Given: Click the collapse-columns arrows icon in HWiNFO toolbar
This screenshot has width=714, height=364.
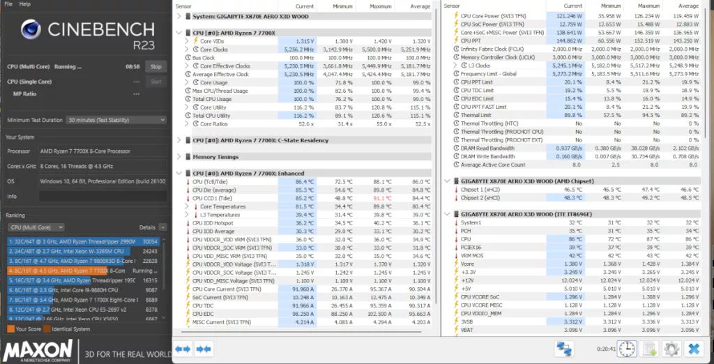Looking at the screenshot, I should click(203, 349).
